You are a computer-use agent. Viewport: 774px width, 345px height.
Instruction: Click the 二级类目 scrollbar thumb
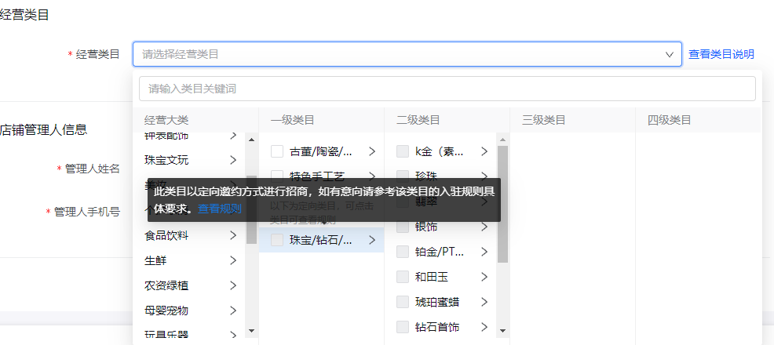(502, 204)
